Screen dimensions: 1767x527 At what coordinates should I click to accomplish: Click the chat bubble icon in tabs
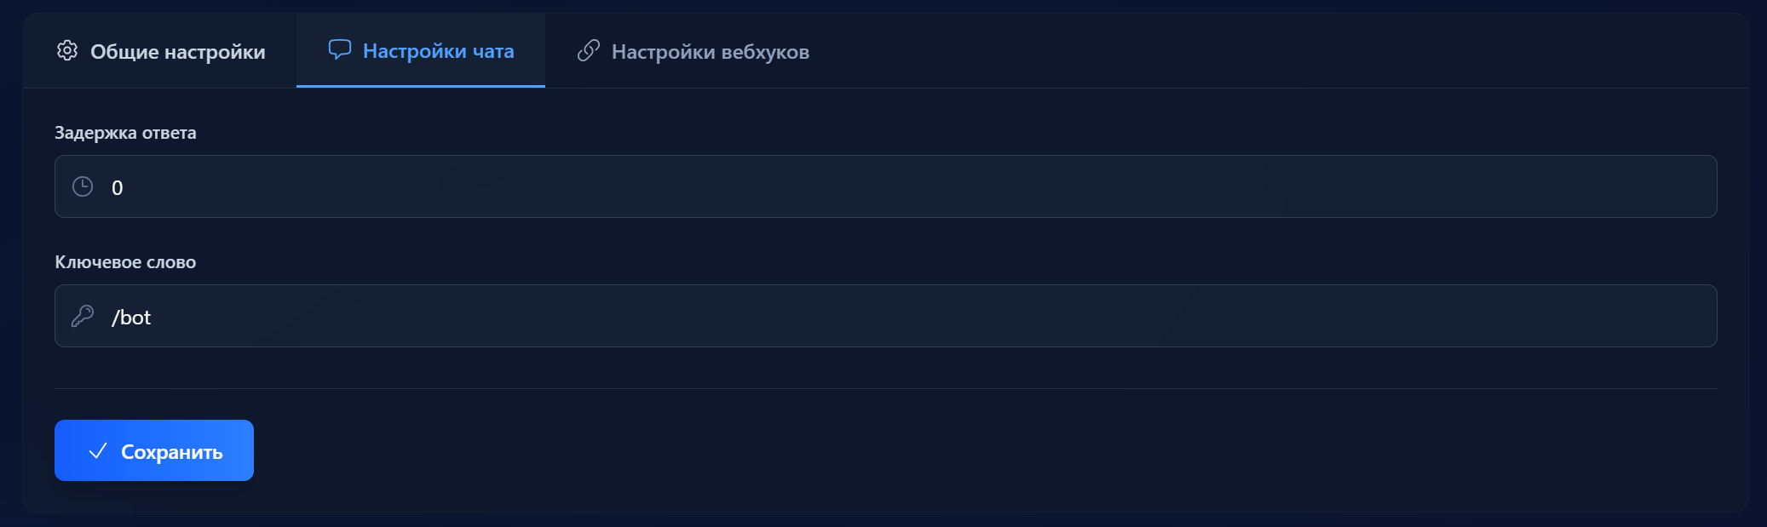339,50
